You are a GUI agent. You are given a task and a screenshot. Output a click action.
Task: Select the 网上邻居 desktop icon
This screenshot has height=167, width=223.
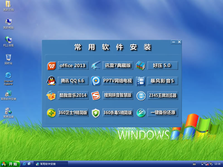(8, 41)
